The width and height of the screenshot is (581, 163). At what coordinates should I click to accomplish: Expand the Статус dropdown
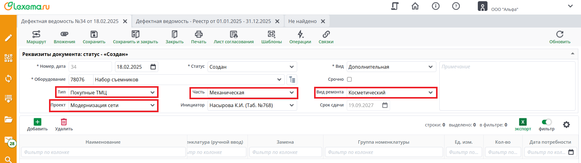[291, 67]
